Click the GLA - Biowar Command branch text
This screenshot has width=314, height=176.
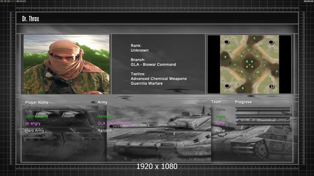(x=153, y=65)
